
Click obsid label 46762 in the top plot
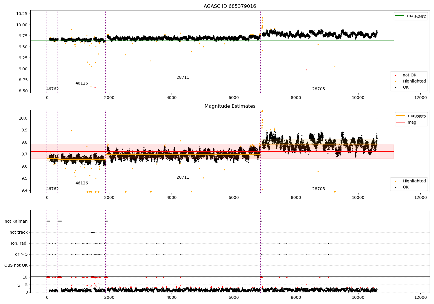tap(52, 89)
